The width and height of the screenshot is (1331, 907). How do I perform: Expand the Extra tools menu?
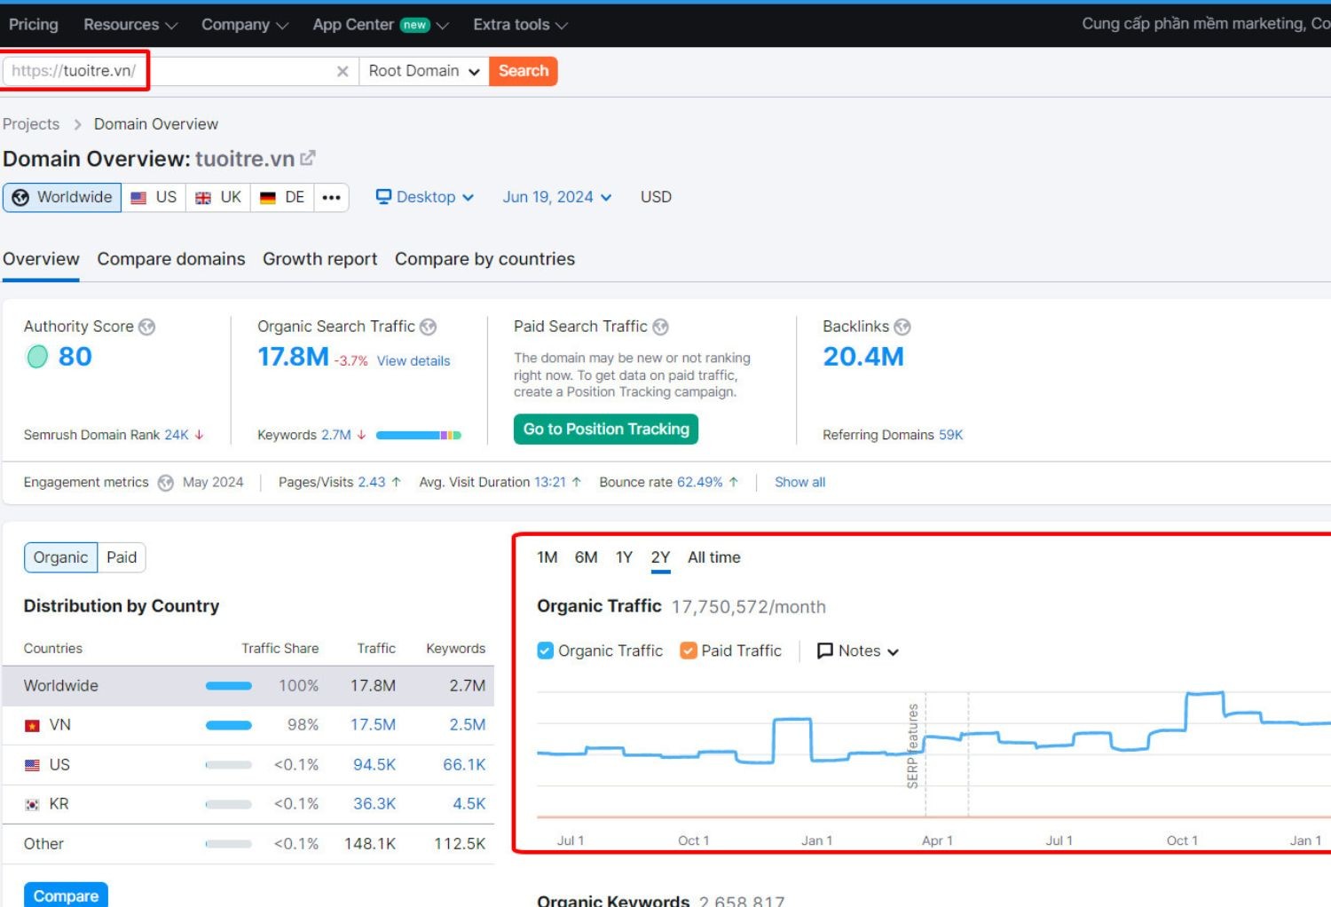521,25
